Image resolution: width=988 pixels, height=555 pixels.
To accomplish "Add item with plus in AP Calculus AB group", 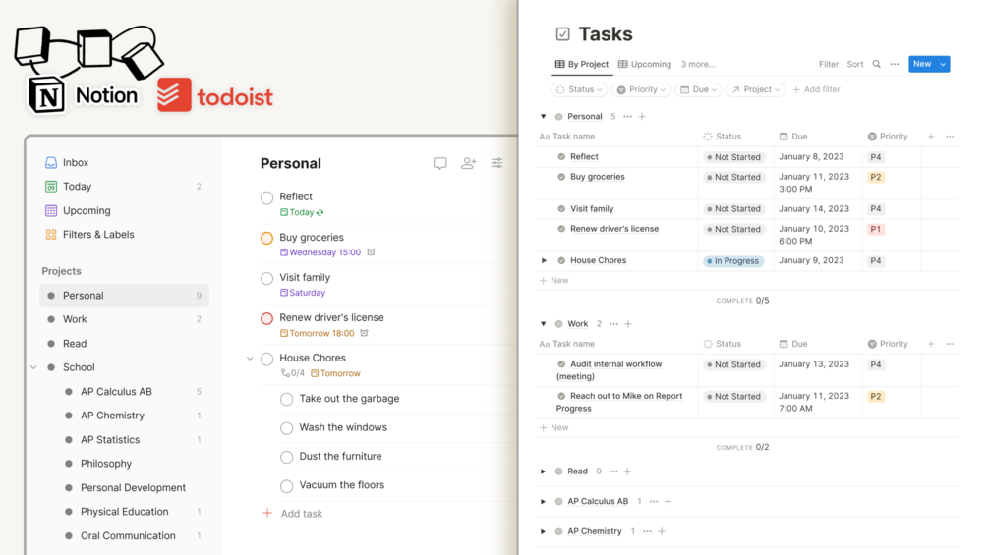I will (x=668, y=502).
